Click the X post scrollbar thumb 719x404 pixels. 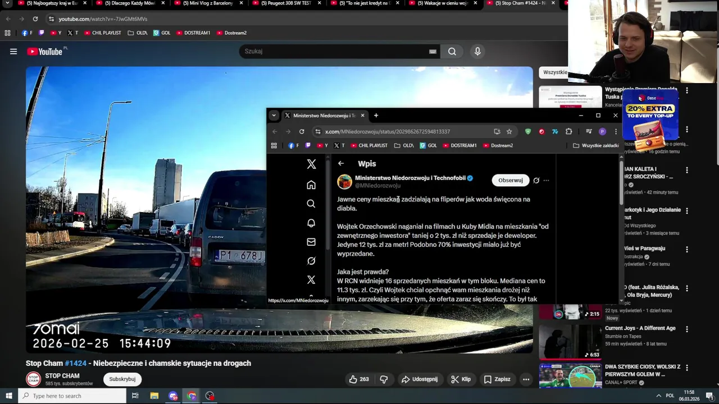[621, 182]
